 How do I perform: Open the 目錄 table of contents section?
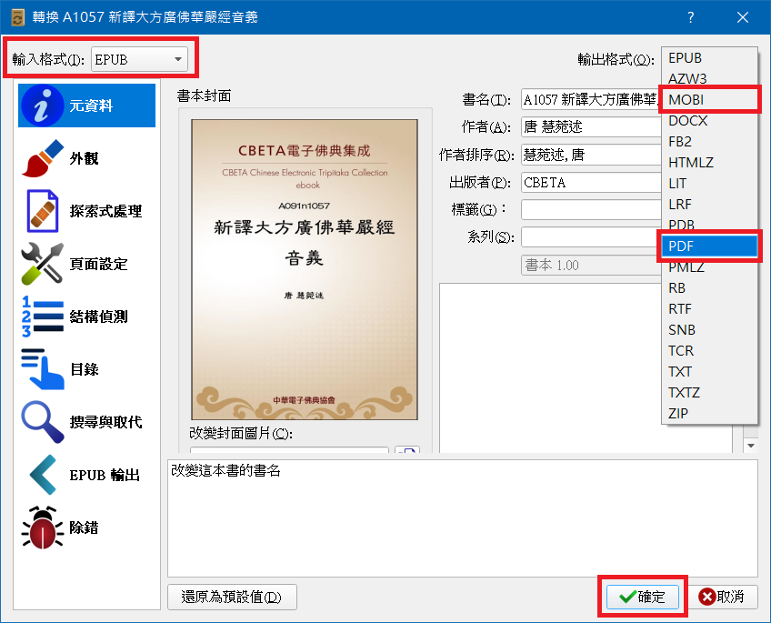coord(86,369)
